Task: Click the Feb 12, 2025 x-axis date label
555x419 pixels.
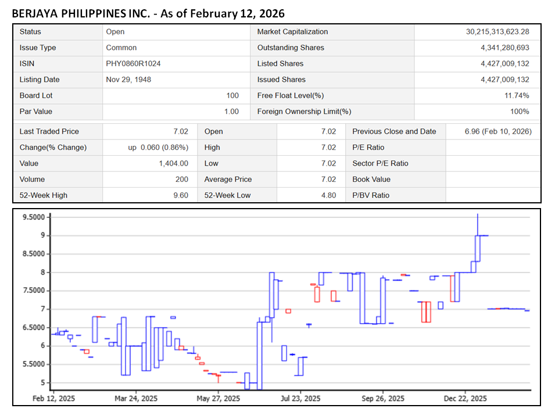Action: [53, 399]
